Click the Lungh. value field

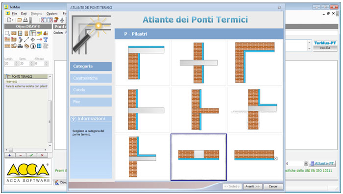tap(9, 64)
